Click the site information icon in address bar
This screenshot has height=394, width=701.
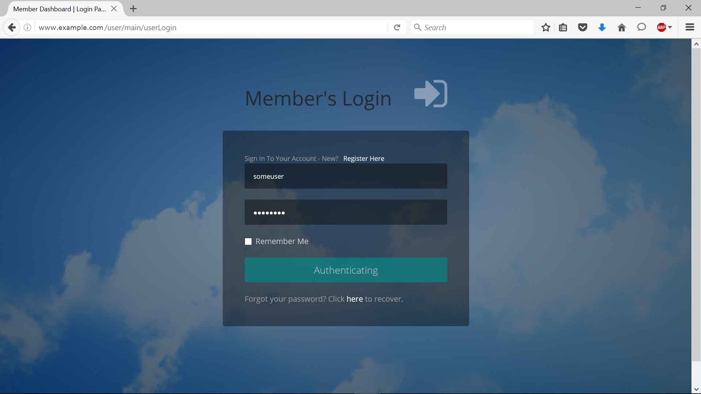click(27, 27)
